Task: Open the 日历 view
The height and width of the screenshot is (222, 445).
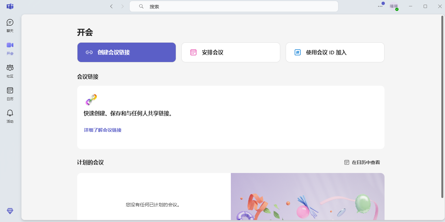Action: pyautogui.click(x=10, y=93)
